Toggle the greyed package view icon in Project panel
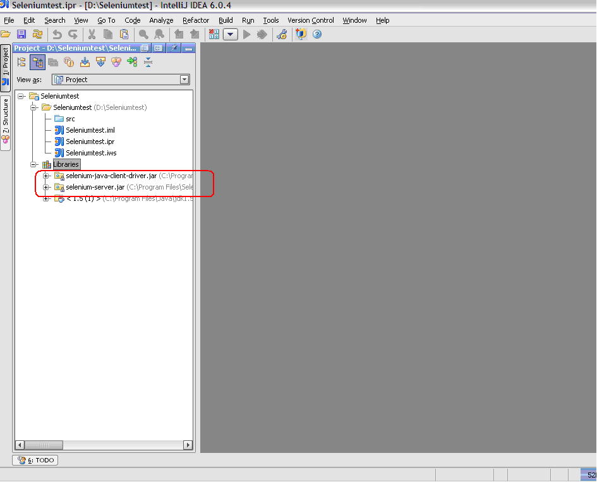Image resolution: width=597 pixels, height=482 pixels. pyautogui.click(x=53, y=62)
